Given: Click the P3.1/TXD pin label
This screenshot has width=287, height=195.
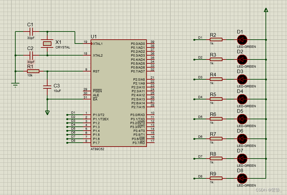Looking at the screenshot, I should (138, 119).
